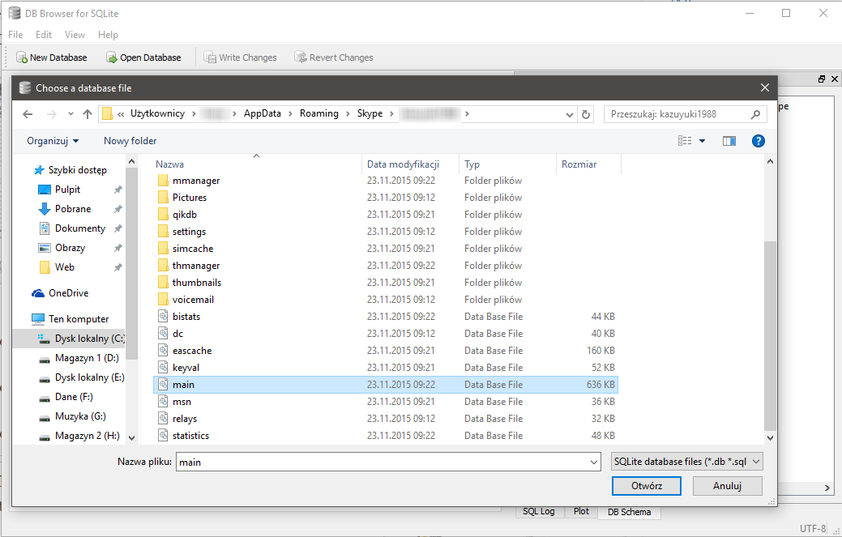Click the Write Changes toolbar icon
Screen dimensions: 842x537
pos(209,58)
